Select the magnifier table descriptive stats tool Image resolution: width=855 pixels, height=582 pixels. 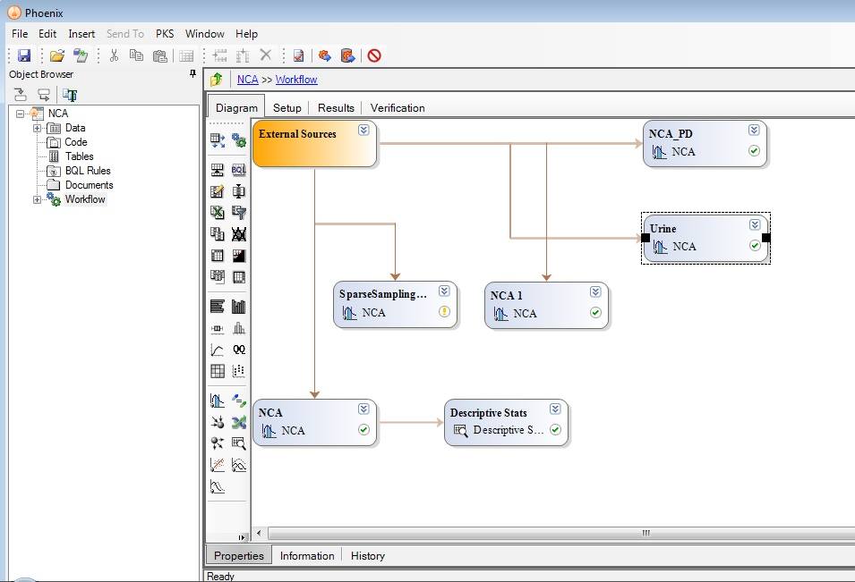(x=239, y=443)
